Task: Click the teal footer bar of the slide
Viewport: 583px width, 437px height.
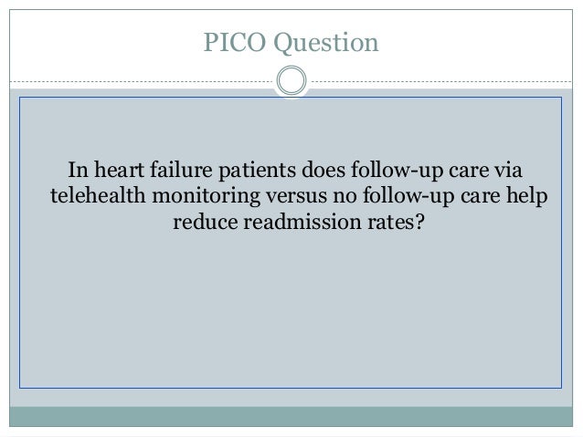Action: 291,416
